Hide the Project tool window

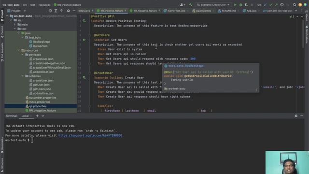point(74,11)
